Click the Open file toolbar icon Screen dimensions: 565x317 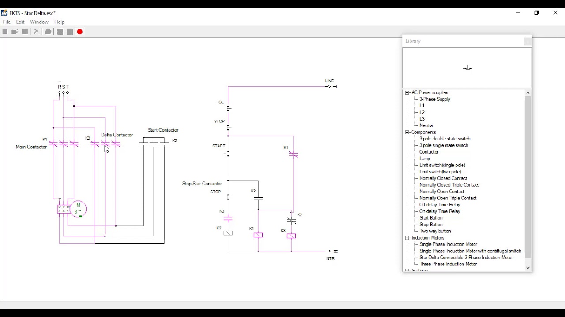(x=15, y=32)
